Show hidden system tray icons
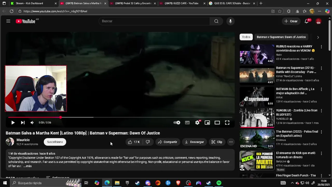 coord(292,183)
